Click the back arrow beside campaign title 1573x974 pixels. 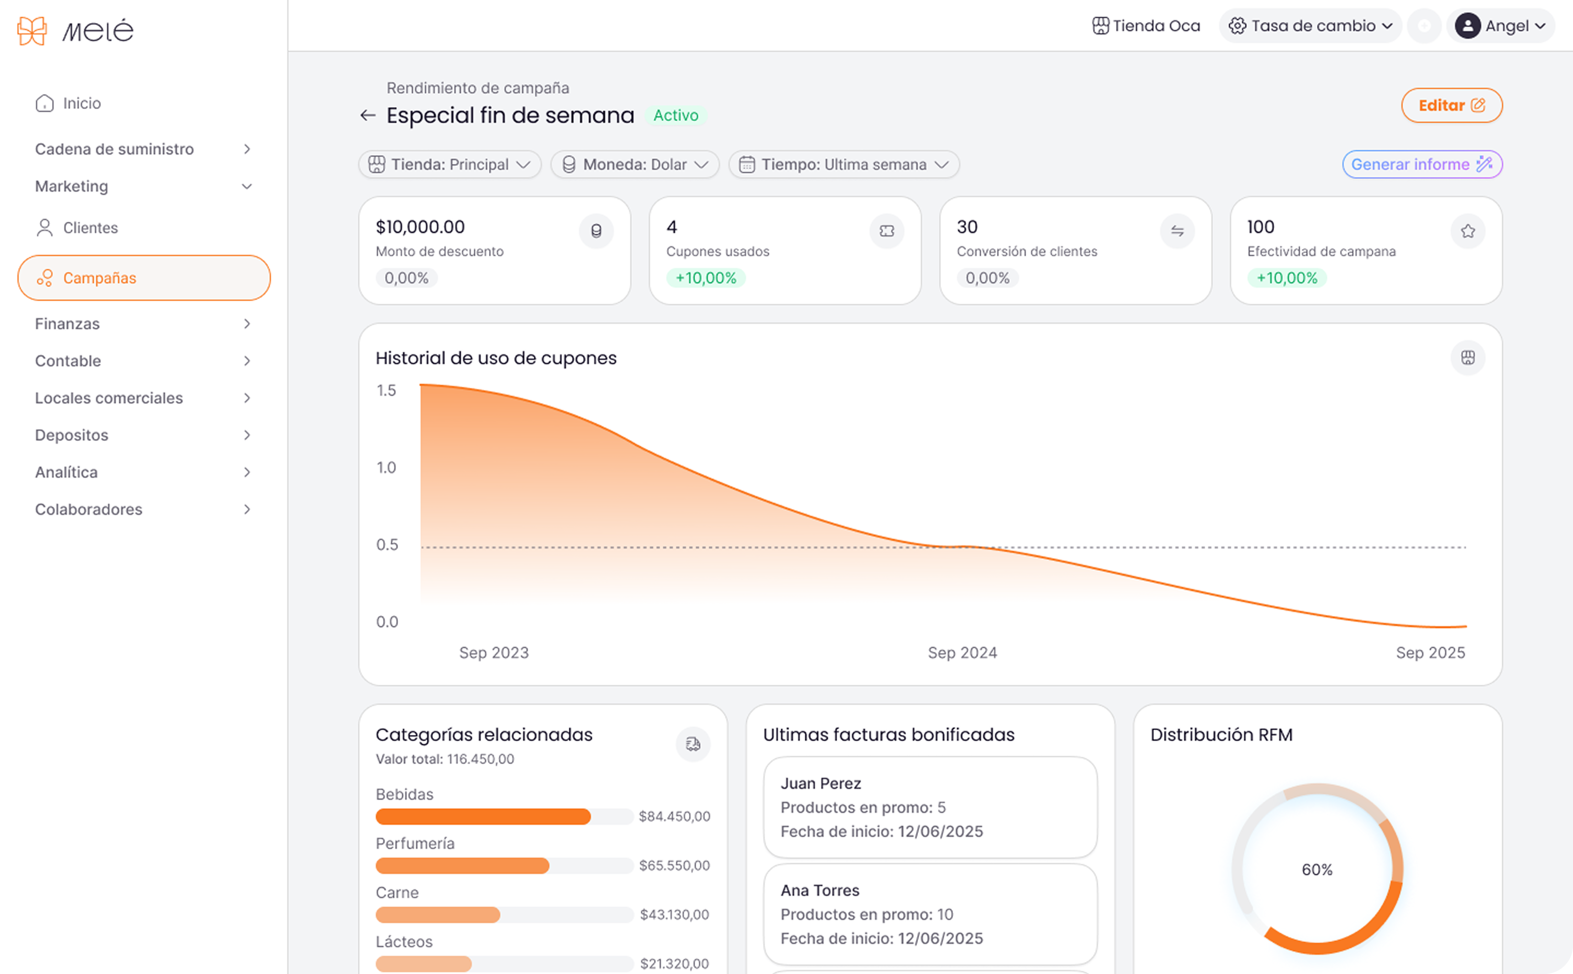367,115
